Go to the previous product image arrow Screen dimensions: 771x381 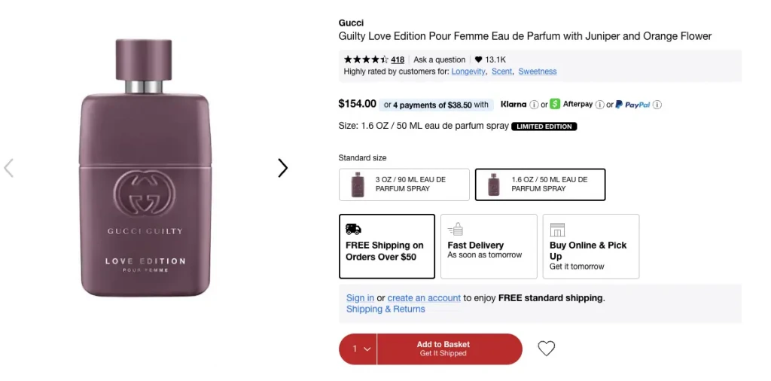[8, 168]
